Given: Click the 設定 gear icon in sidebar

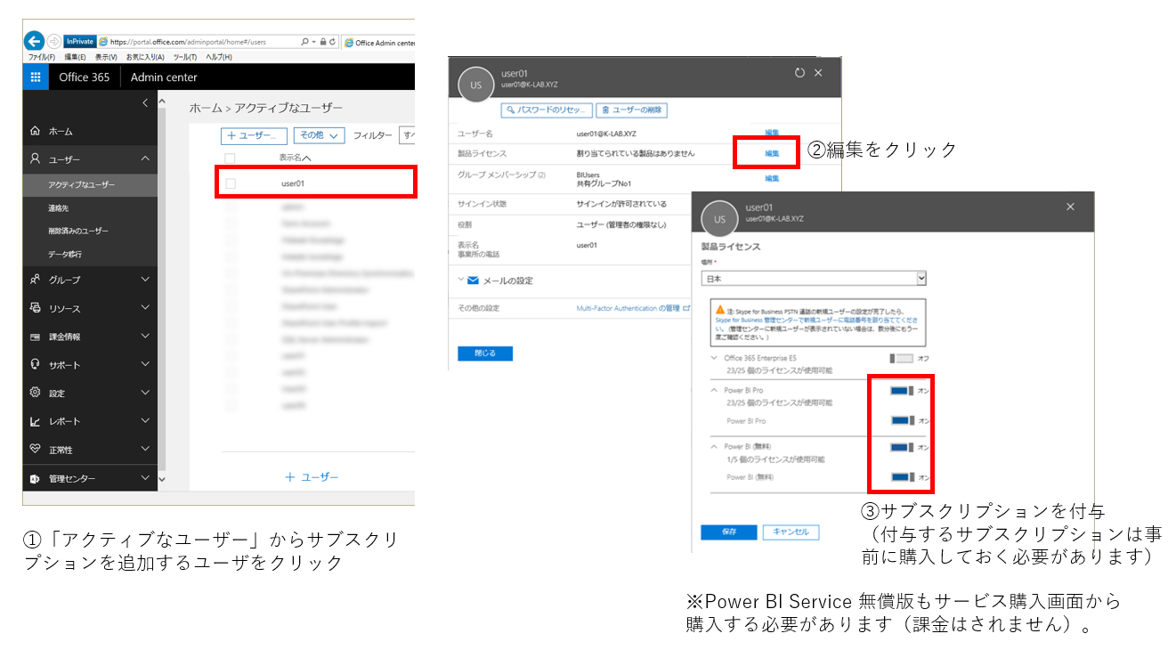Looking at the screenshot, I should coord(35,393).
